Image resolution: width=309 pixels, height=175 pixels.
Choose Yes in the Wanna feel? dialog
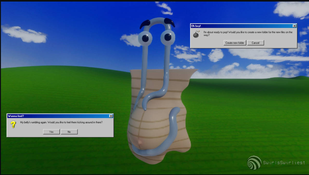(x=51, y=132)
